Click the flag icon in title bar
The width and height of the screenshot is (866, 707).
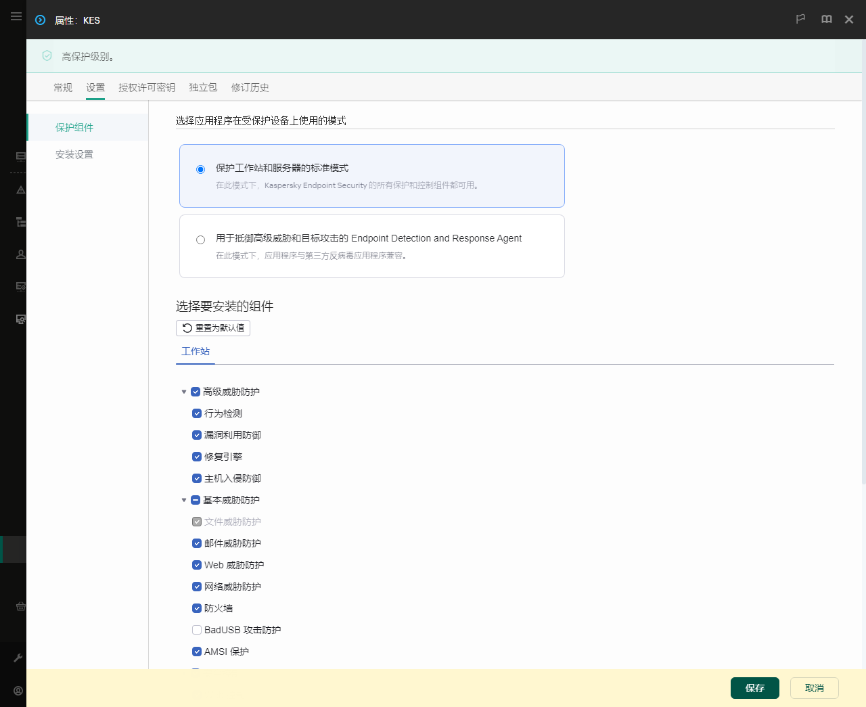click(x=800, y=20)
